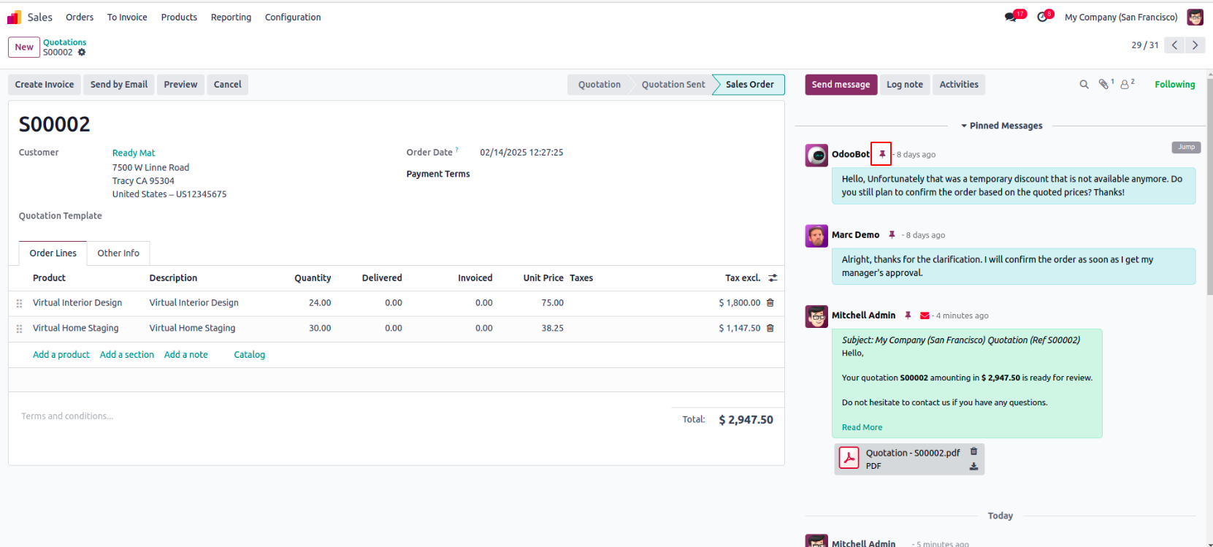Unpin the Marc Demo message
This screenshot has height=547, width=1213.
(892, 234)
